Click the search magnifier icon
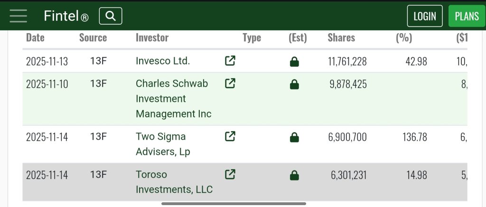 pyautogui.click(x=111, y=16)
